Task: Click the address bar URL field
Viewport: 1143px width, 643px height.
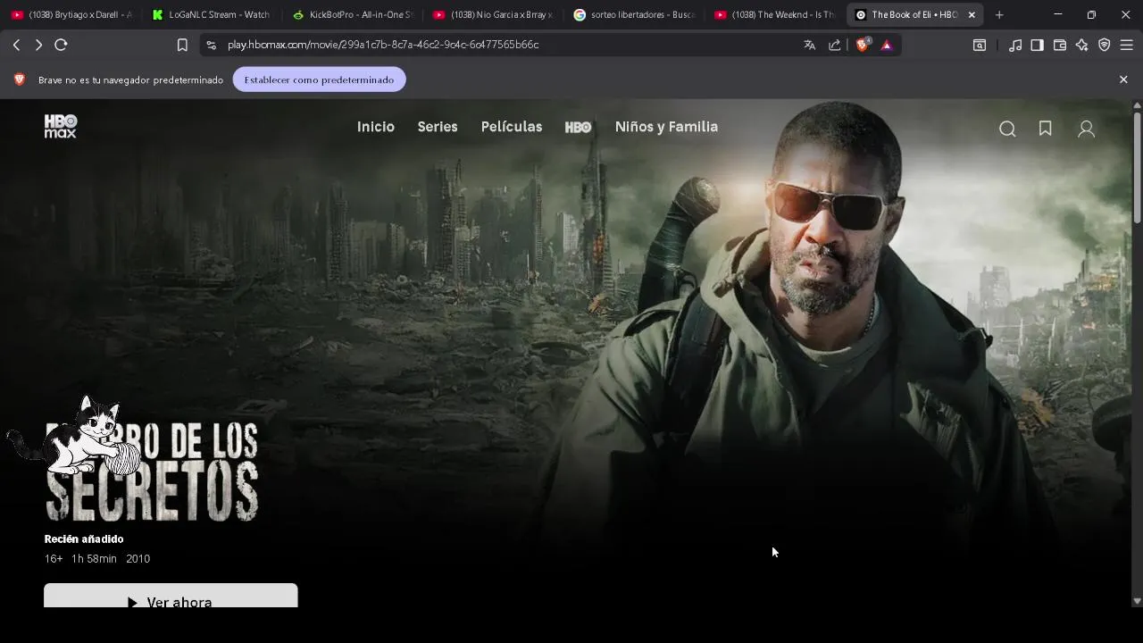Action: [x=500, y=45]
